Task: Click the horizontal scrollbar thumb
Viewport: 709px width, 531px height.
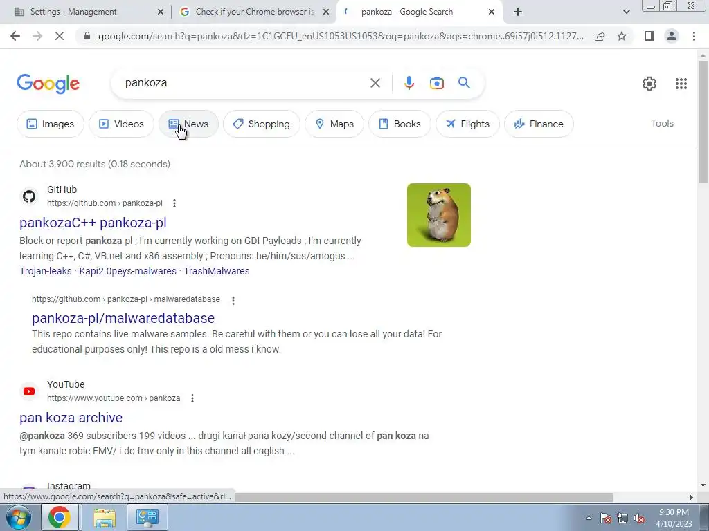Action: coord(423,497)
